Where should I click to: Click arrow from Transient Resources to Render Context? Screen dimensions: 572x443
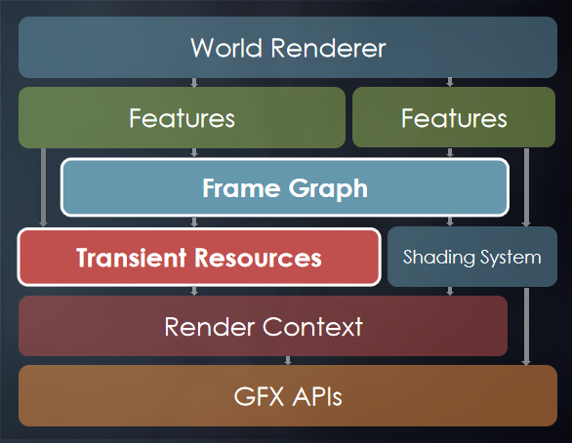pyautogui.click(x=194, y=291)
